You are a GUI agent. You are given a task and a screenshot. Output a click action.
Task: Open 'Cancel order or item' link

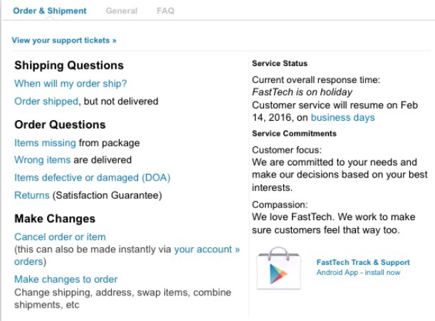(x=60, y=237)
